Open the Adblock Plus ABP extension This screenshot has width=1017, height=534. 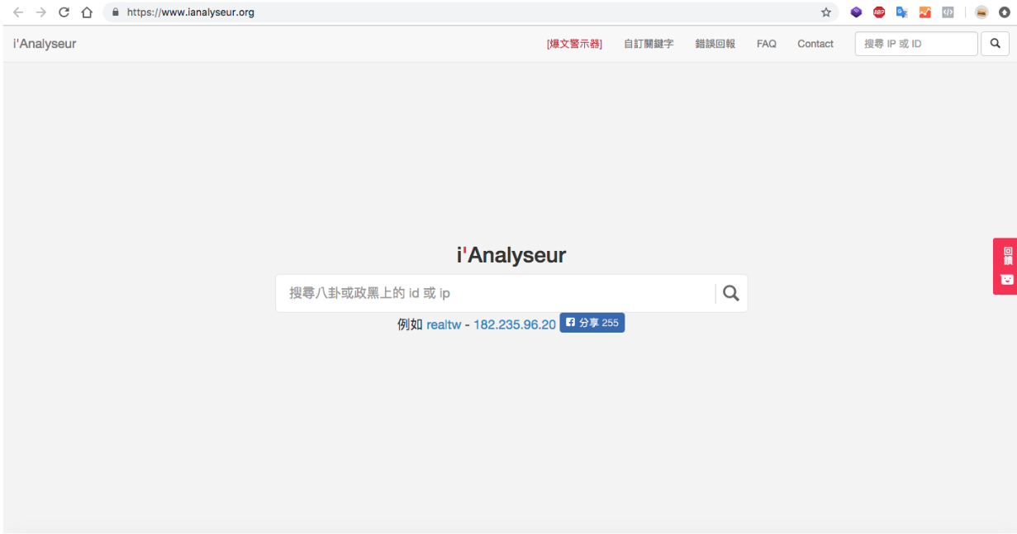[x=879, y=12]
